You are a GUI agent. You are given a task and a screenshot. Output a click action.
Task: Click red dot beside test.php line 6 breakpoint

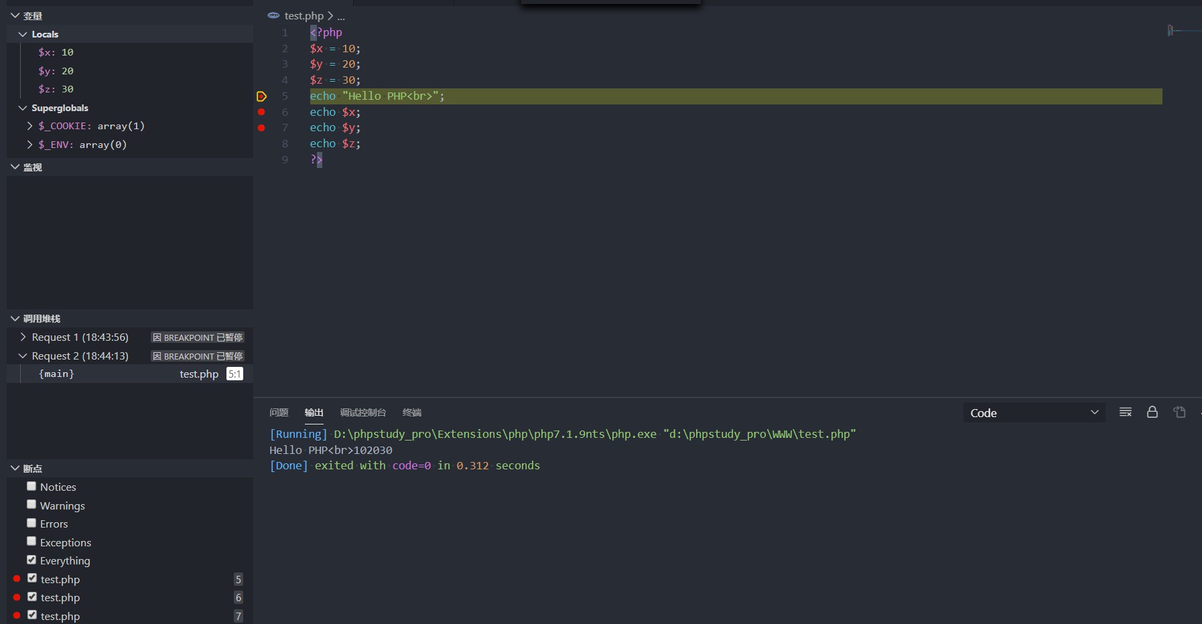coord(17,597)
